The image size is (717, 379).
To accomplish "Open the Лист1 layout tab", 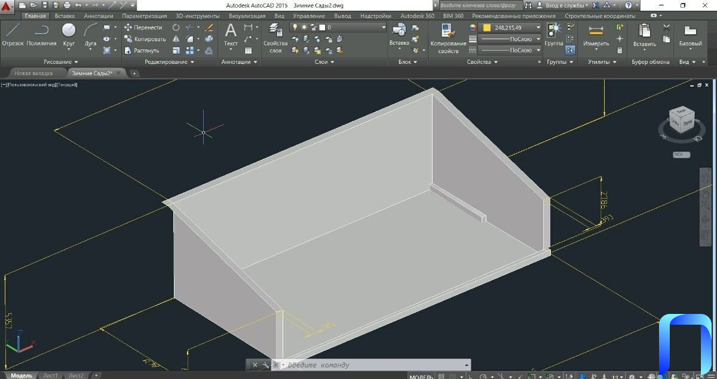I will click(x=50, y=375).
